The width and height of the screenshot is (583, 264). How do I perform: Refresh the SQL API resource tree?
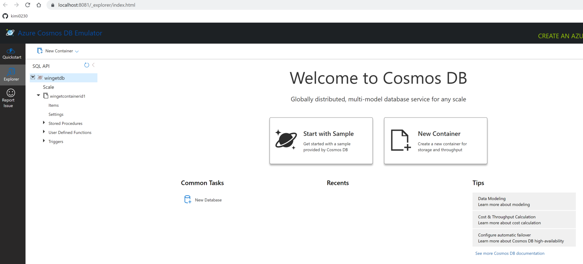pos(87,65)
